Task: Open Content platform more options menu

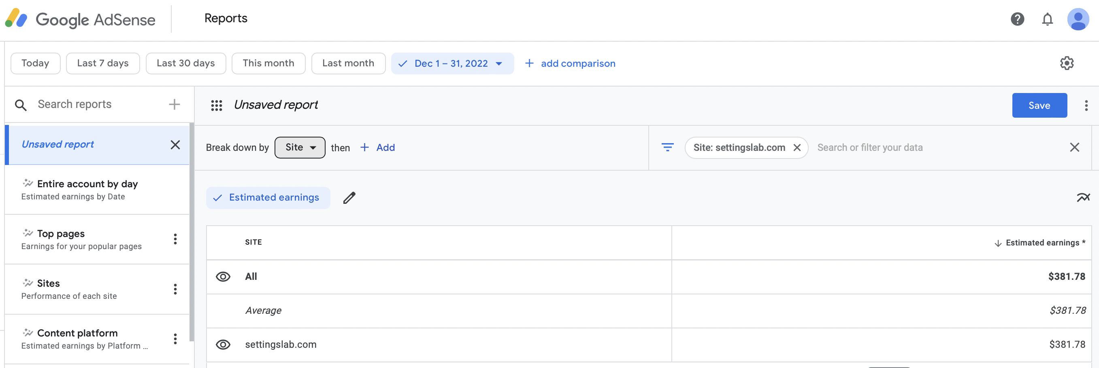Action: tap(175, 339)
